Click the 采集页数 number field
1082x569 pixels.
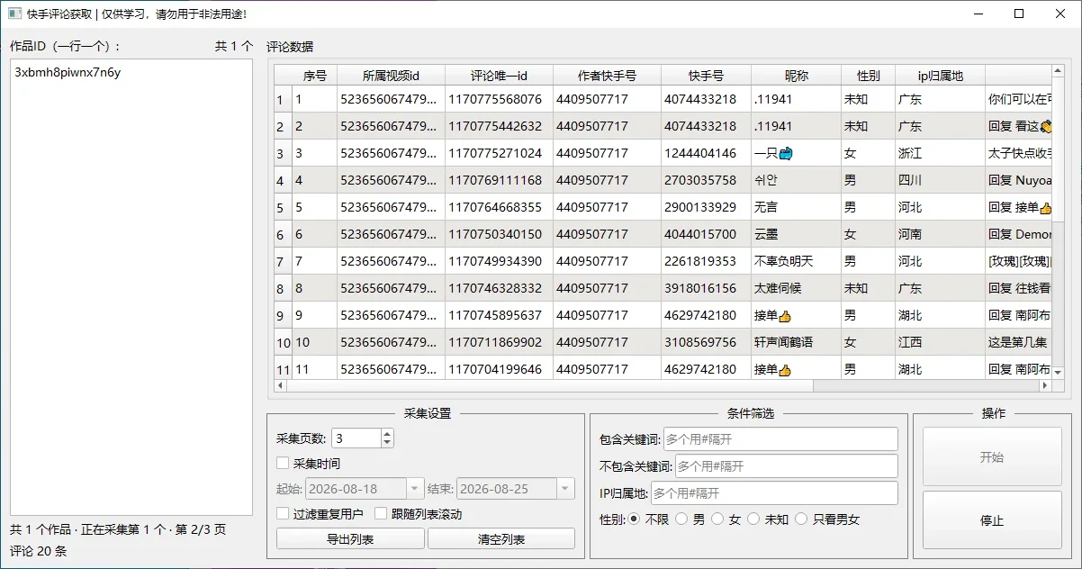[x=356, y=438]
